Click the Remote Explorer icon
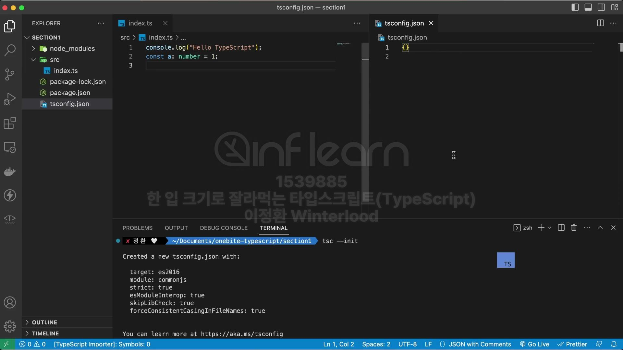Screen dimensions: 623x350 point(10,147)
